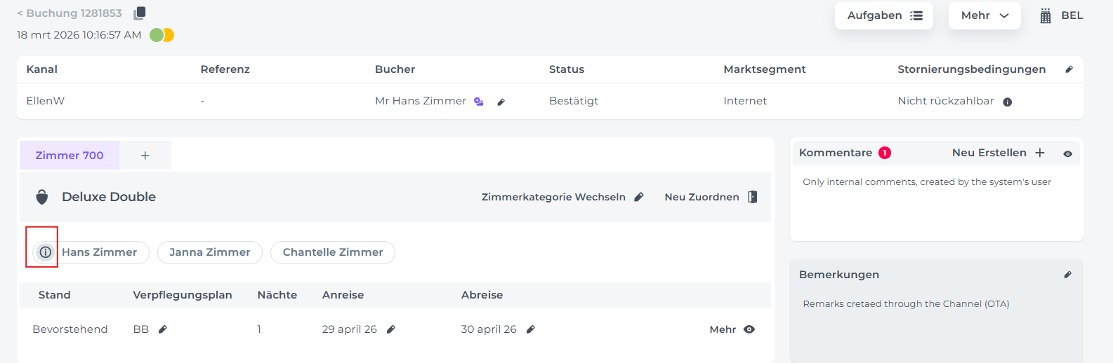Edit the BB meal plan
This screenshot has width=1113, height=363.
click(x=163, y=329)
